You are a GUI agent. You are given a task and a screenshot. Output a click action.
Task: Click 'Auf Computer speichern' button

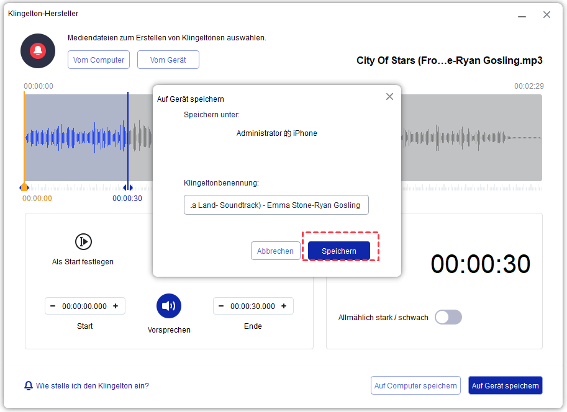415,385
